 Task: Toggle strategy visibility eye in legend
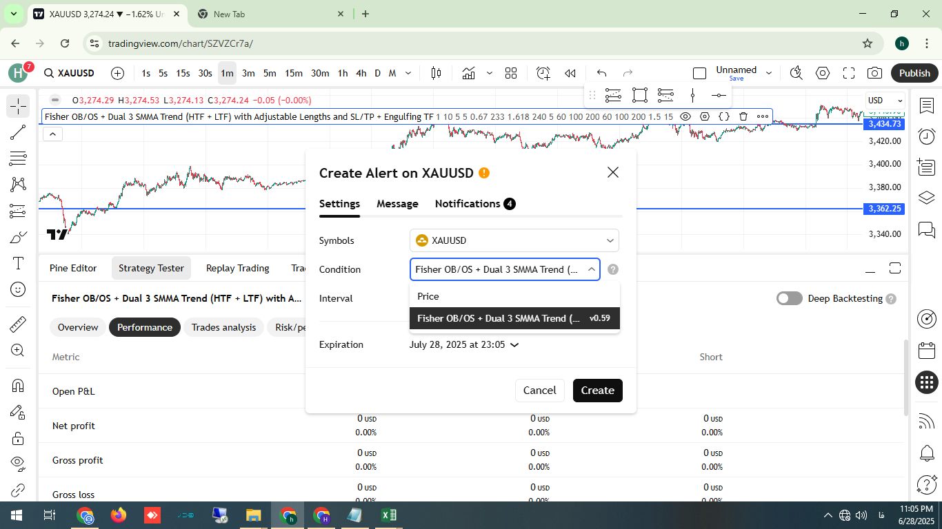point(685,116)
